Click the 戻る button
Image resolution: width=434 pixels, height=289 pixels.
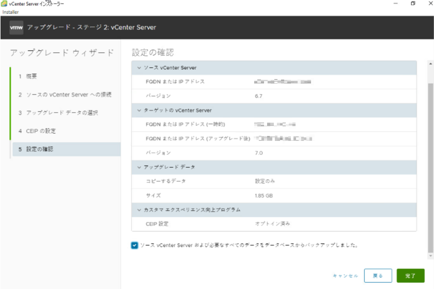[378, 276]
